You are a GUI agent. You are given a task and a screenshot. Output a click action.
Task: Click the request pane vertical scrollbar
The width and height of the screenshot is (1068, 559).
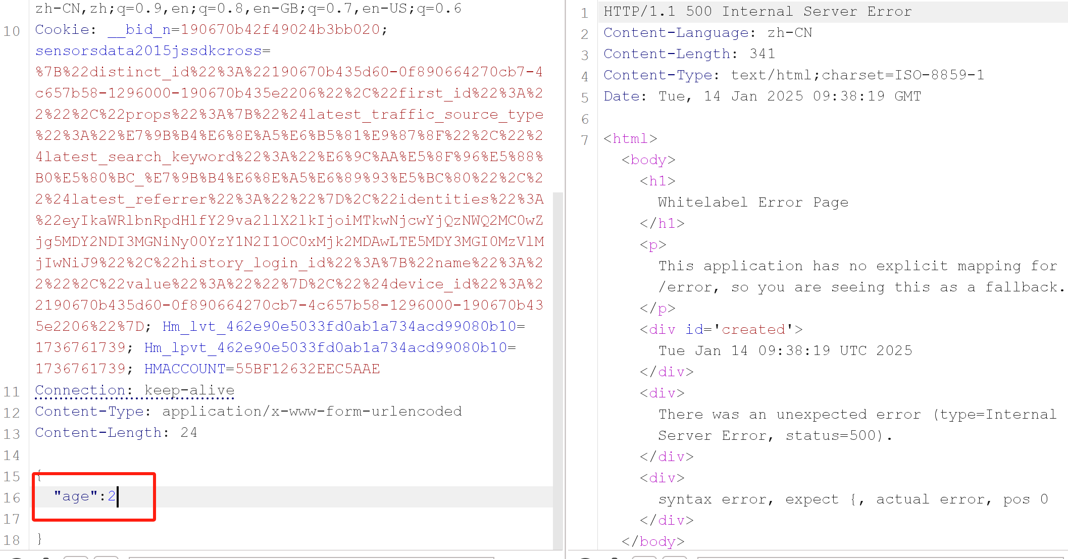558,371
